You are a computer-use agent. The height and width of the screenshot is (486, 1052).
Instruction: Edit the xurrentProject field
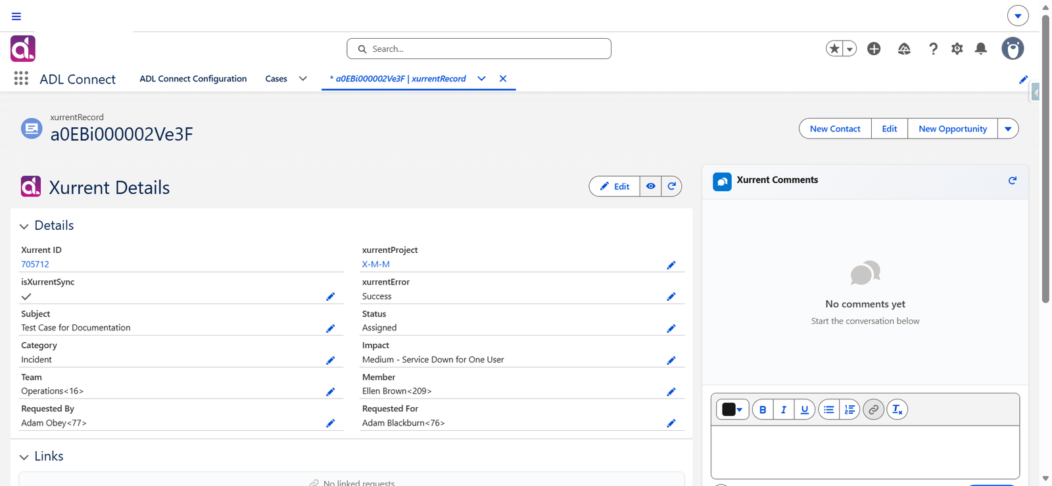(671, 265)
